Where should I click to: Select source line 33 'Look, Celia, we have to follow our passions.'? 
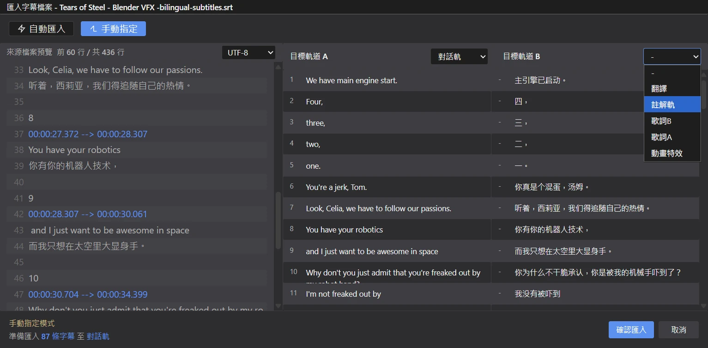click(x=137, y=70)
